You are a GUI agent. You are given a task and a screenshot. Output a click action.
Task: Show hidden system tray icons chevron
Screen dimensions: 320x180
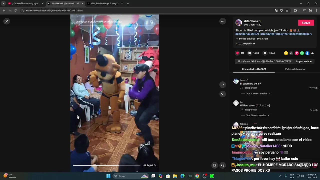280,176
